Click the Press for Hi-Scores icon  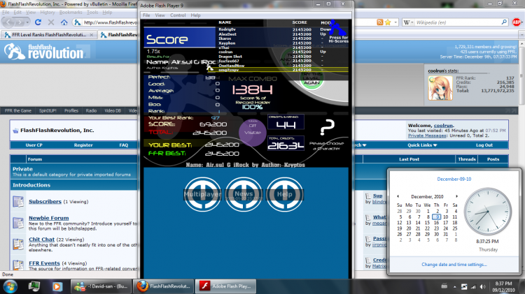tap(338, 32)
